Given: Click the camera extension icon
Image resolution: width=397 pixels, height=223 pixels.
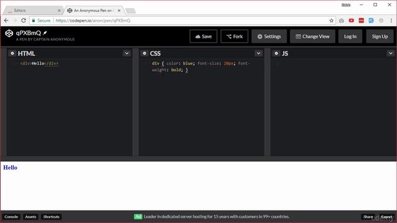Looking at the screenshot, I should point(341,20).
